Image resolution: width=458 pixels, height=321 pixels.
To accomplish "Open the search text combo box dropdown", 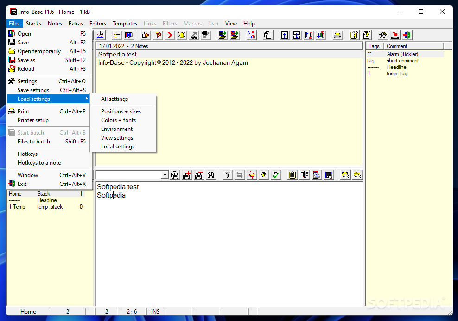I will pyautogui.click(x=165, y=175).
